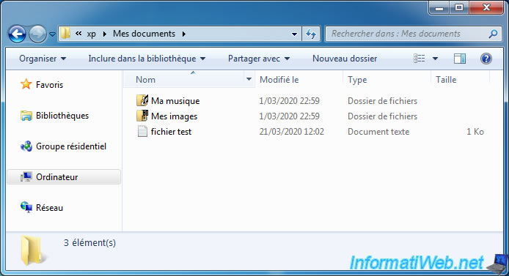Select the fichier test file name
Viewport: 509px width, 276px height.
[171, 132]
